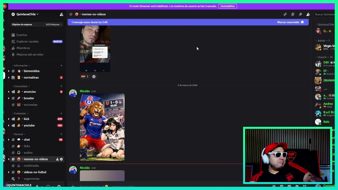Viewport: 338px width, 190px height.
Task: Open the chat channel
Action: (x=37, y=140)
